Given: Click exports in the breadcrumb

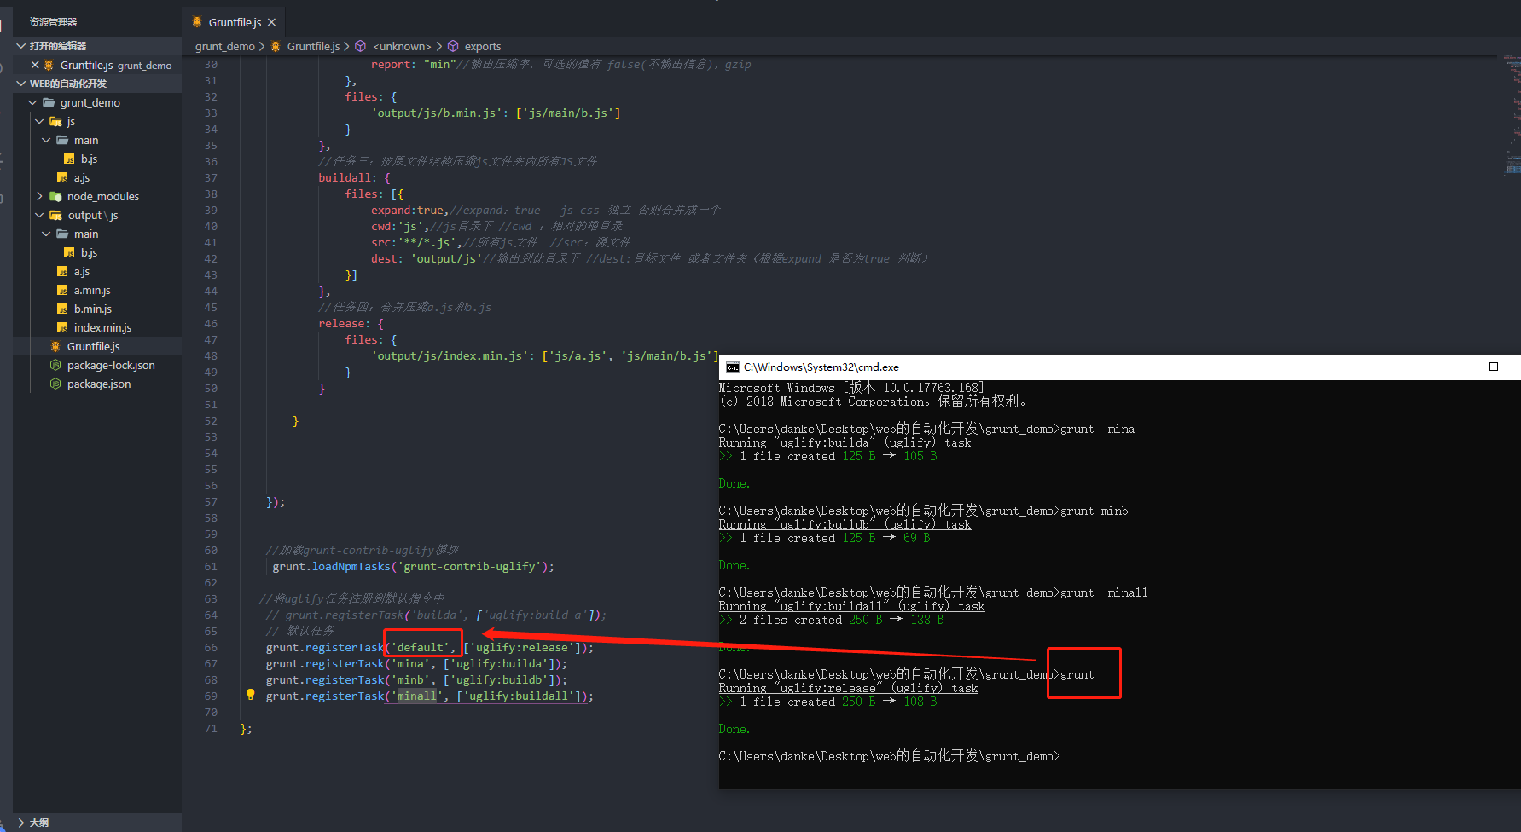Looking at the screenshot, I should click(483, 46).
